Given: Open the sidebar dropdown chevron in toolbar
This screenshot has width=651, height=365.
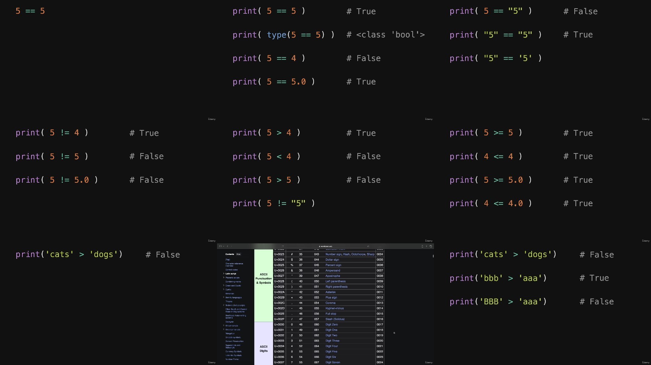Looking at the screenshot, I should (x=224, y=246).
